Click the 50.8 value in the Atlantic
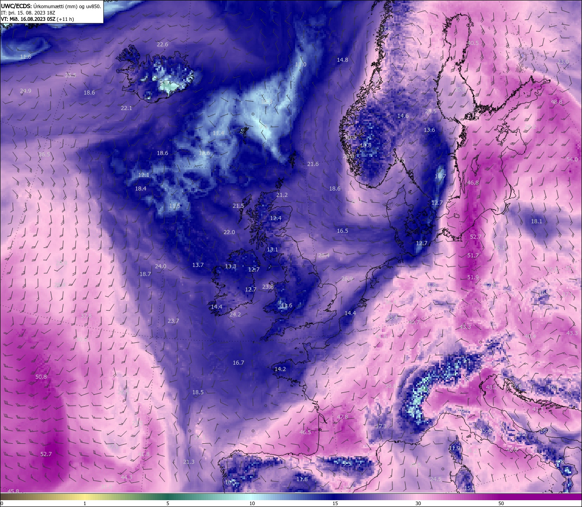Viewport: 582px width, 507px height. (41, 377)
